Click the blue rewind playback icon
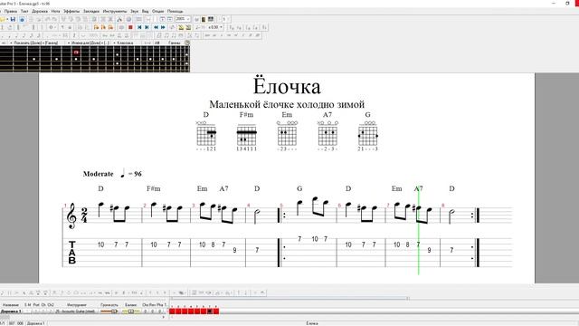 pos(156,27)
